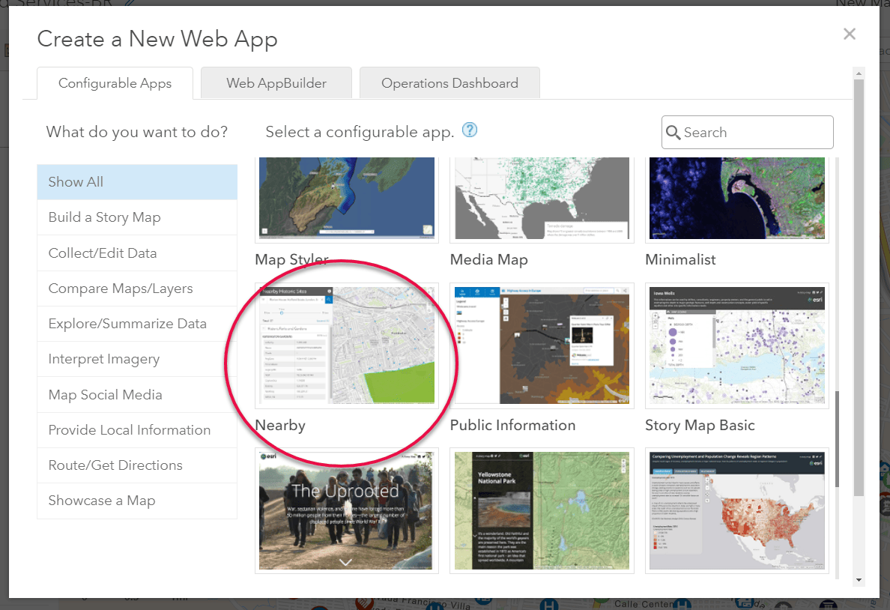Viewport: 890px width, 610px height.
Task: Choose the US unemployment map thumbnail
Action: tap(736, 510)
